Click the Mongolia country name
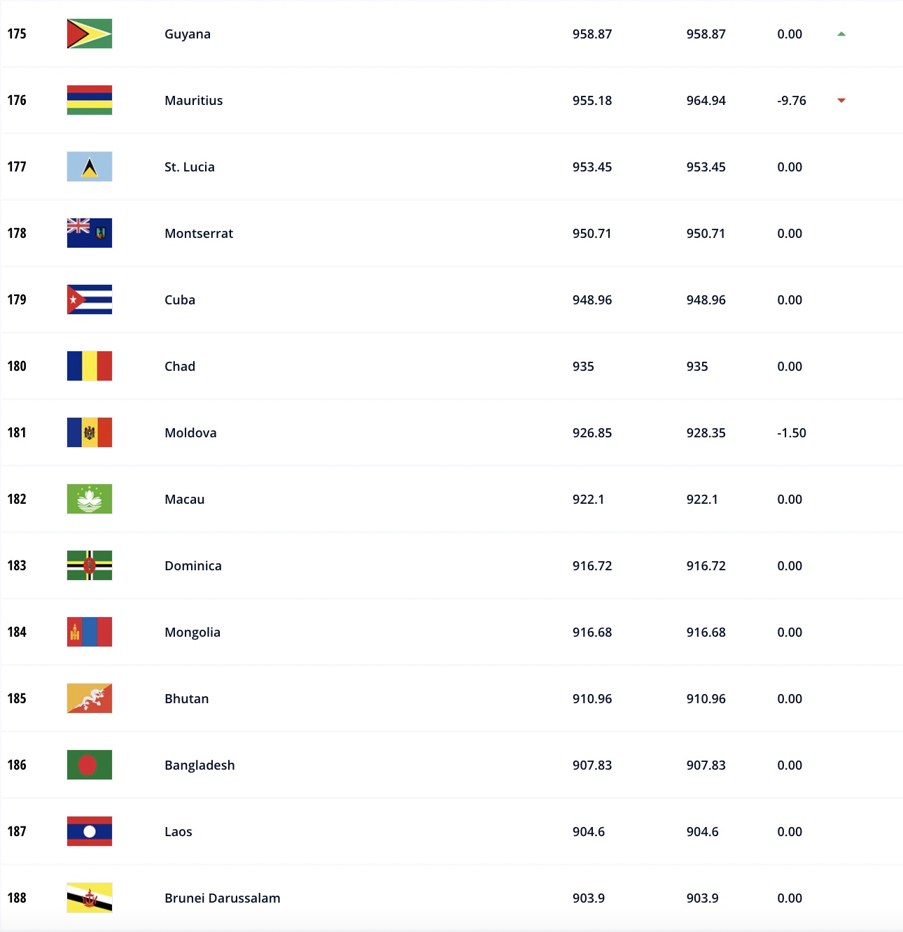Image resolution: width=903 pixels, height=932 pixels. tap(192, 632)
